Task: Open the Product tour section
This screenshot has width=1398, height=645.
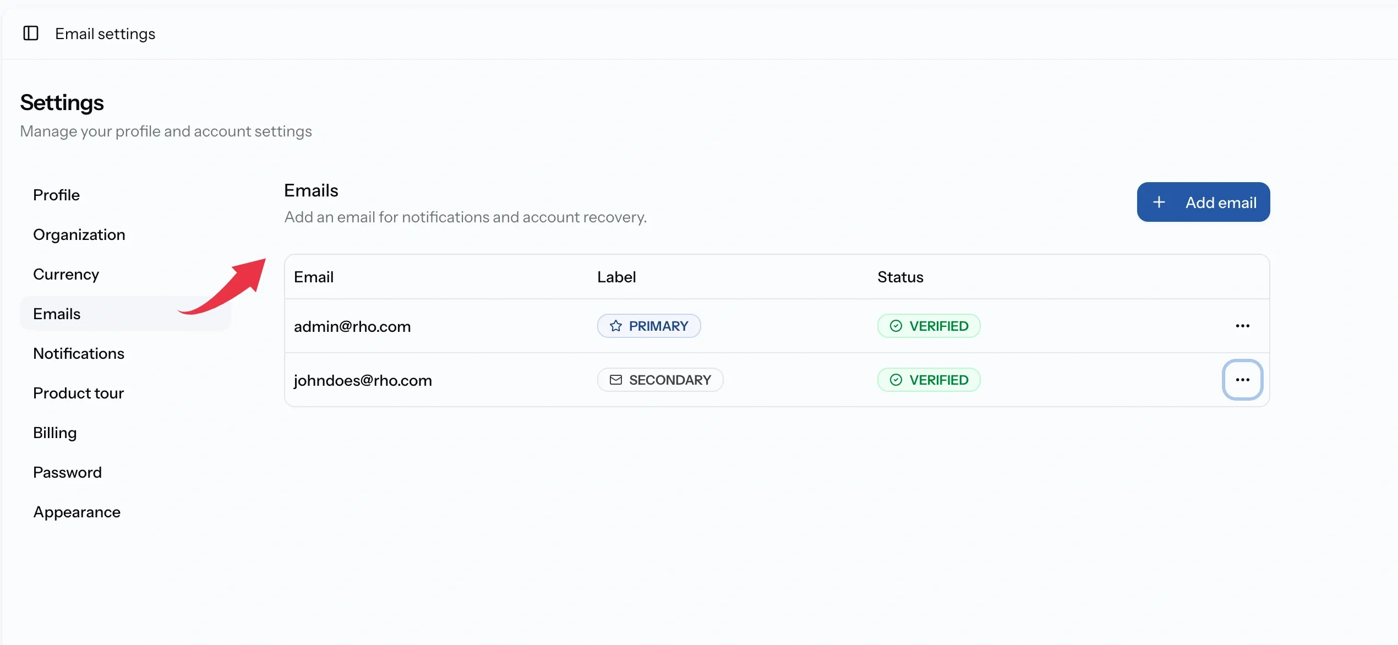Action: [125, 393]
